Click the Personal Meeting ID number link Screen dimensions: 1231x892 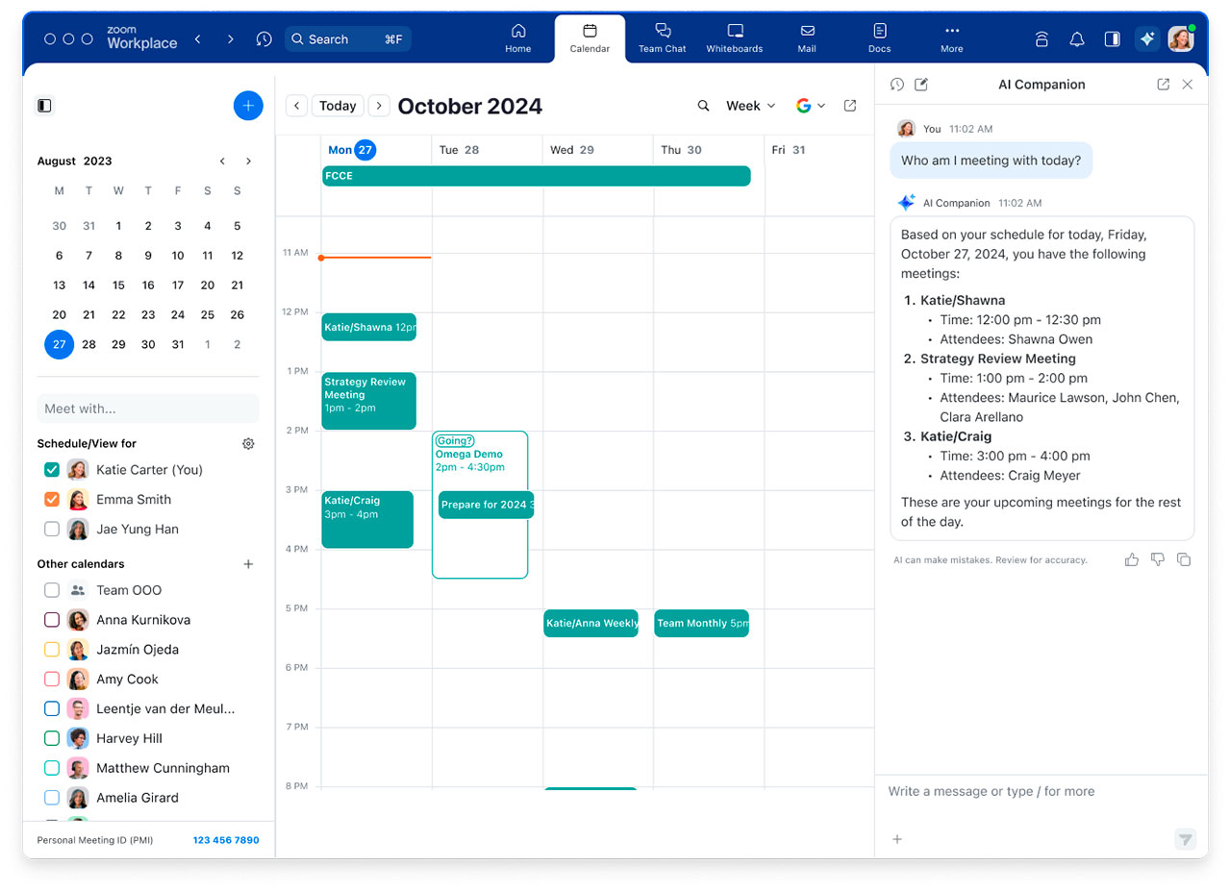[226, 840]
